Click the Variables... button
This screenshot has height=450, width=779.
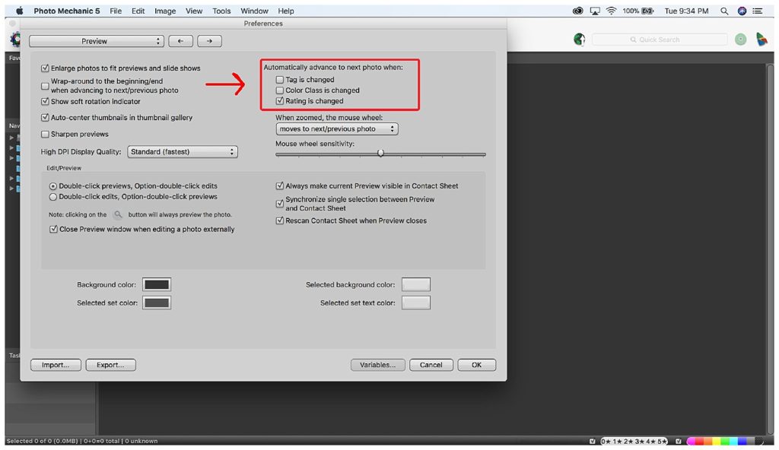(377, 365)
